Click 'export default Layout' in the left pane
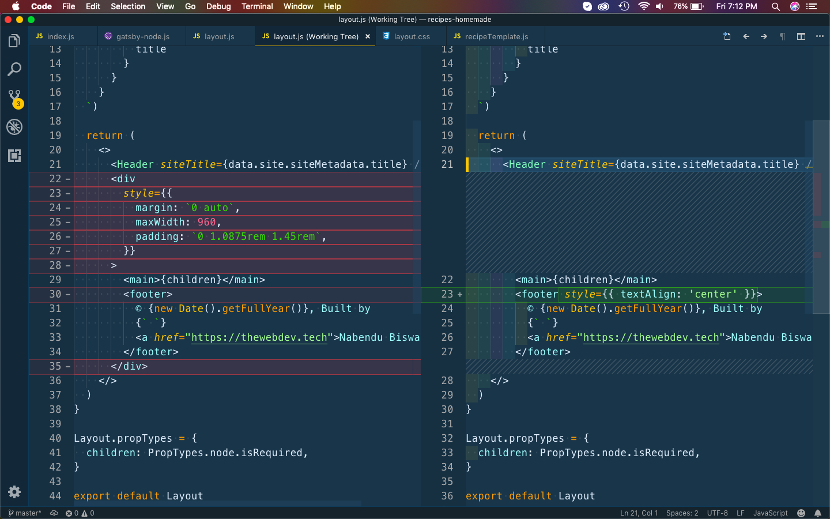Viewport: 830px width, 519px height. [138, 496]
